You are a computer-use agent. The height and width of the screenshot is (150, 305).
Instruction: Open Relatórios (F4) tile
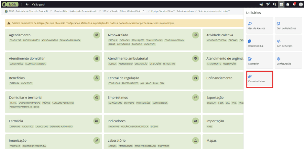tap(260, 43)
